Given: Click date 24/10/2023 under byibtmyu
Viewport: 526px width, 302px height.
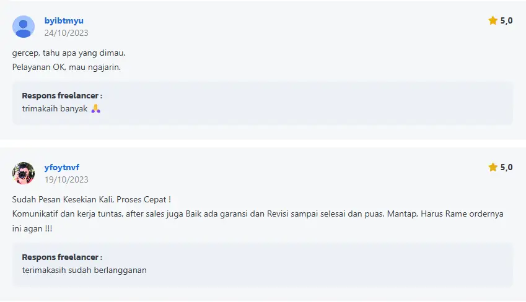Looking at the screenshot, I should 66,33.
